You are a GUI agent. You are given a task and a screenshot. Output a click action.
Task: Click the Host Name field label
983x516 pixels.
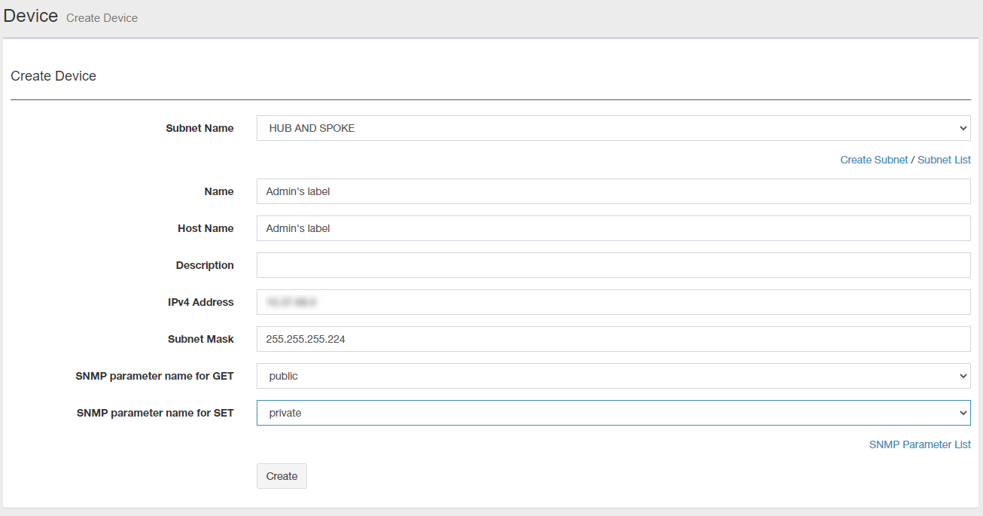click(205, 228)
